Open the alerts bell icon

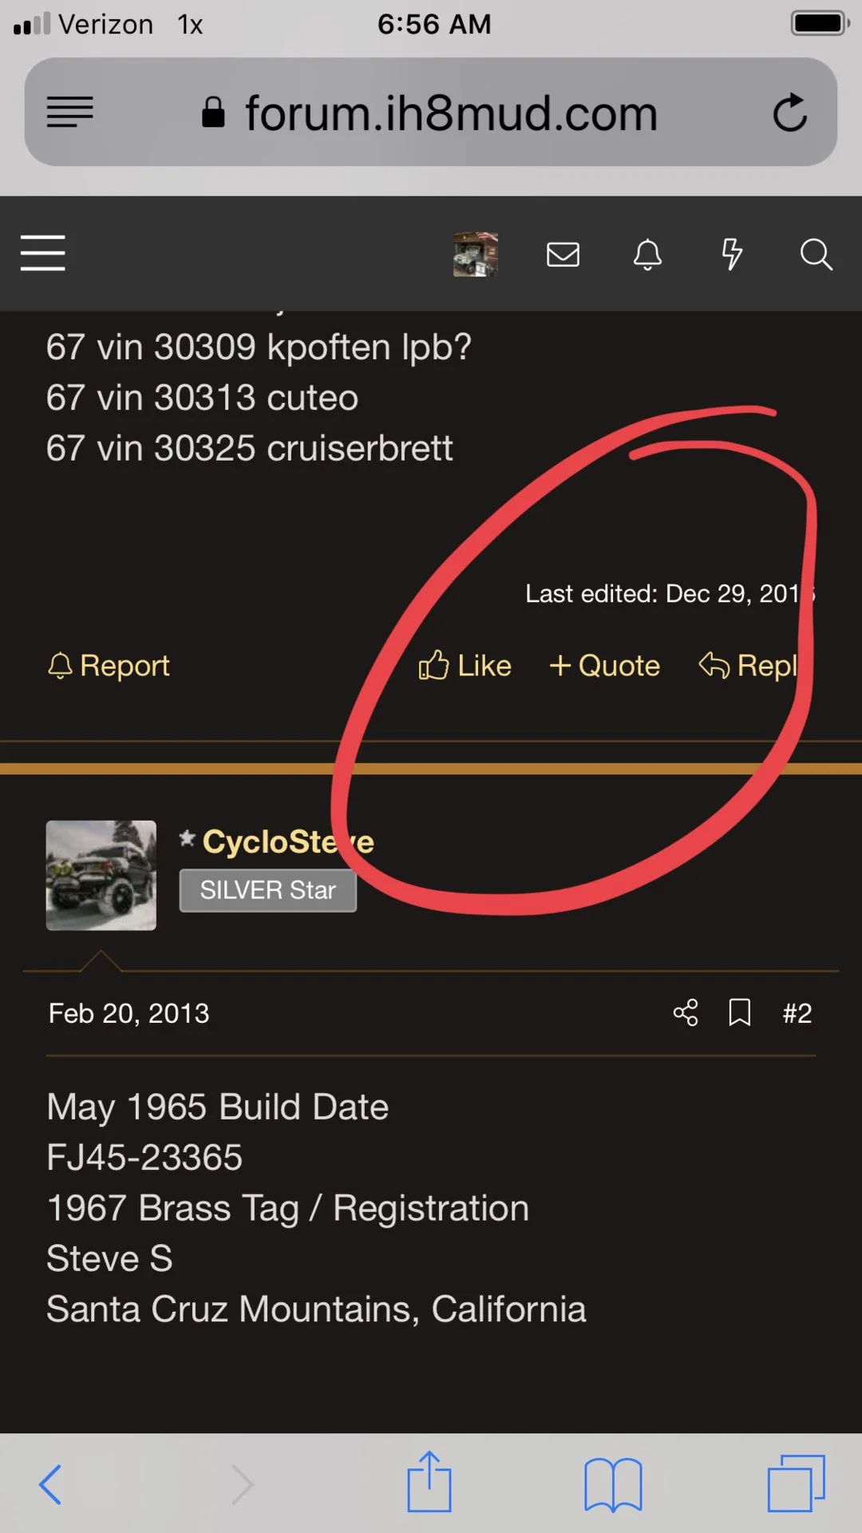[647, 255]
